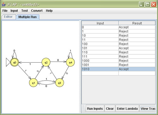Click the Reject result for input 1000
The width and height of the screenshot is (158, 115).
[137, 61]
